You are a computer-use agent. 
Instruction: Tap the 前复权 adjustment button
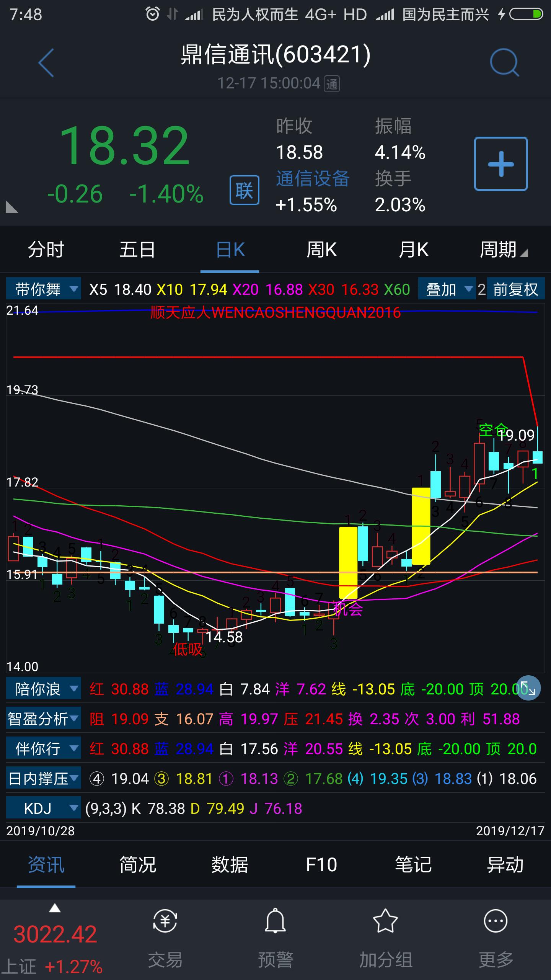pyautogui.click(x=515, y=289)
